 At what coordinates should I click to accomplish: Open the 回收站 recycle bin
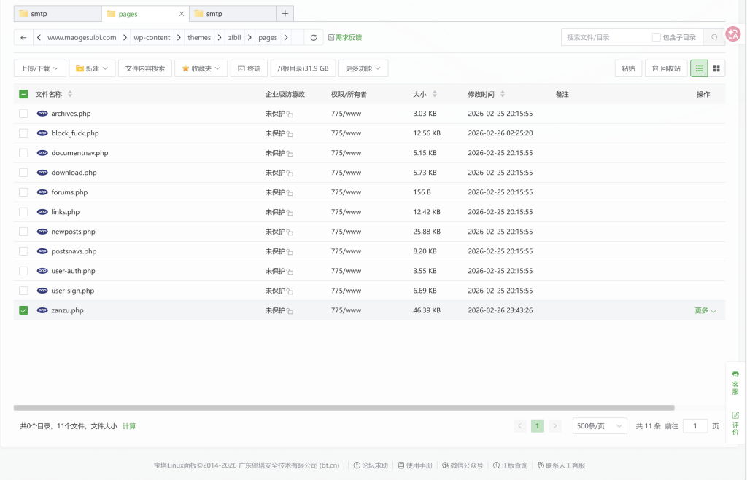pyautogui.click(x=666, y=68)
